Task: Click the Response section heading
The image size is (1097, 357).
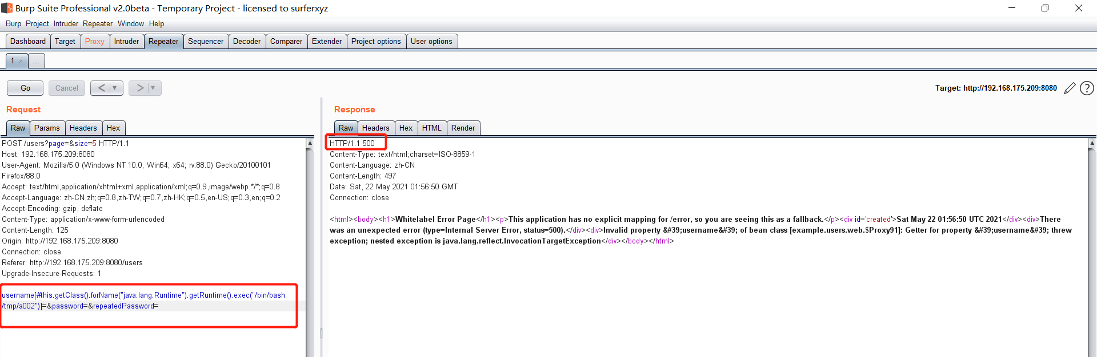Action: [x=354, y=109]
